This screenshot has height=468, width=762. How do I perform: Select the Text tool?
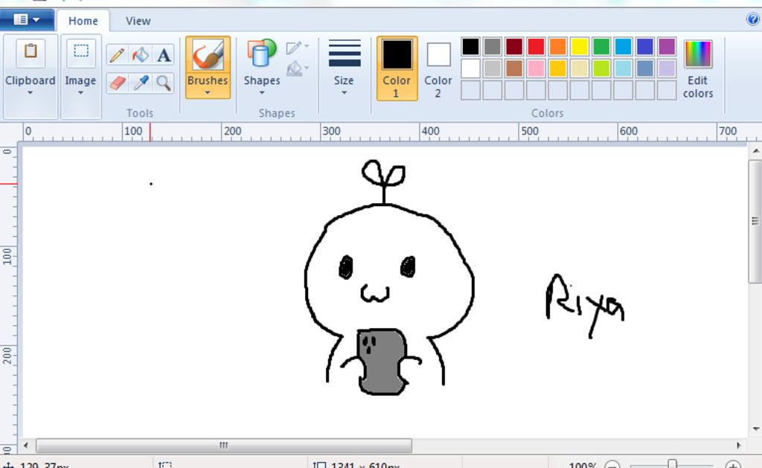coord(164,55)
